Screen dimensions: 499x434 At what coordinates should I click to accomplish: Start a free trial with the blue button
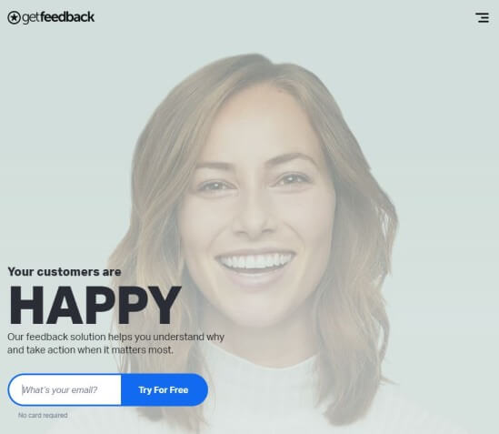click(x=164, y=389)
